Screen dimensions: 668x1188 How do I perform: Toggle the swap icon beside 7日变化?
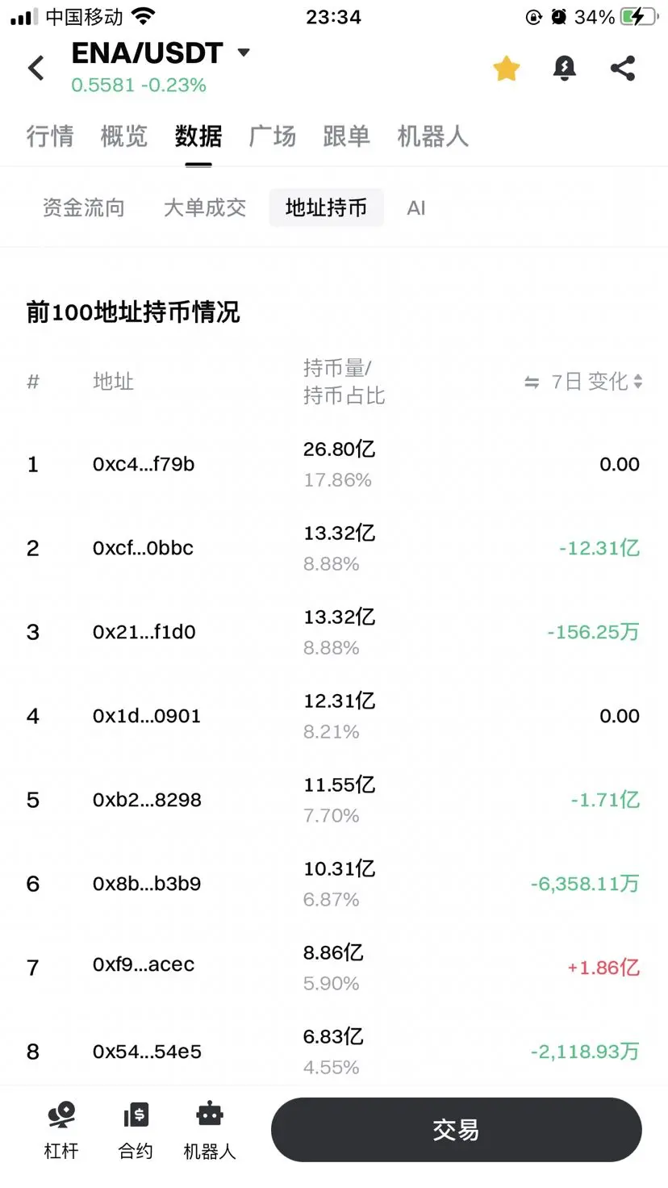click(532, 382)
